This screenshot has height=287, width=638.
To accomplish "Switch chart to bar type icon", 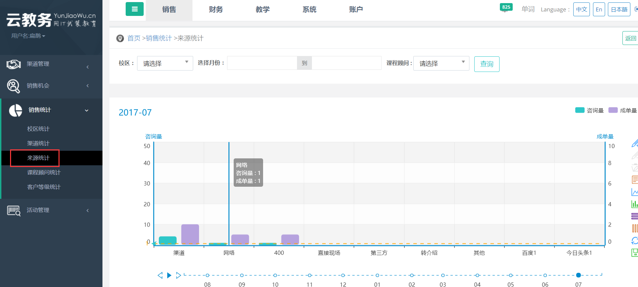I will click(x=635, y=204).
